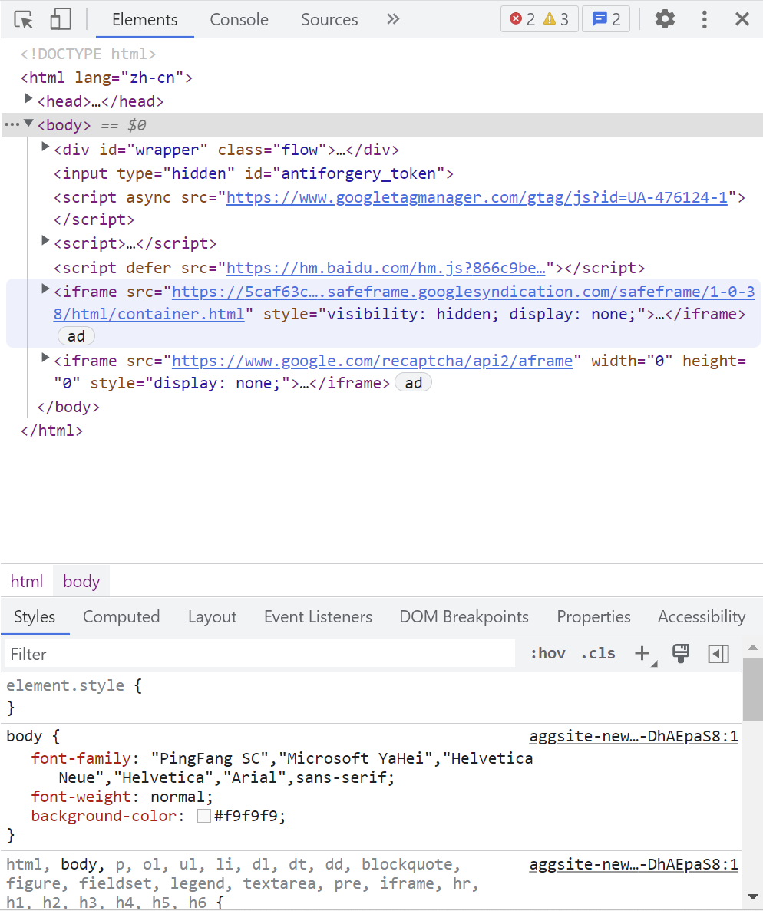Toggle the device toolbar emulation icon
The width and height of the screenshot is (763, 911).
60,19
